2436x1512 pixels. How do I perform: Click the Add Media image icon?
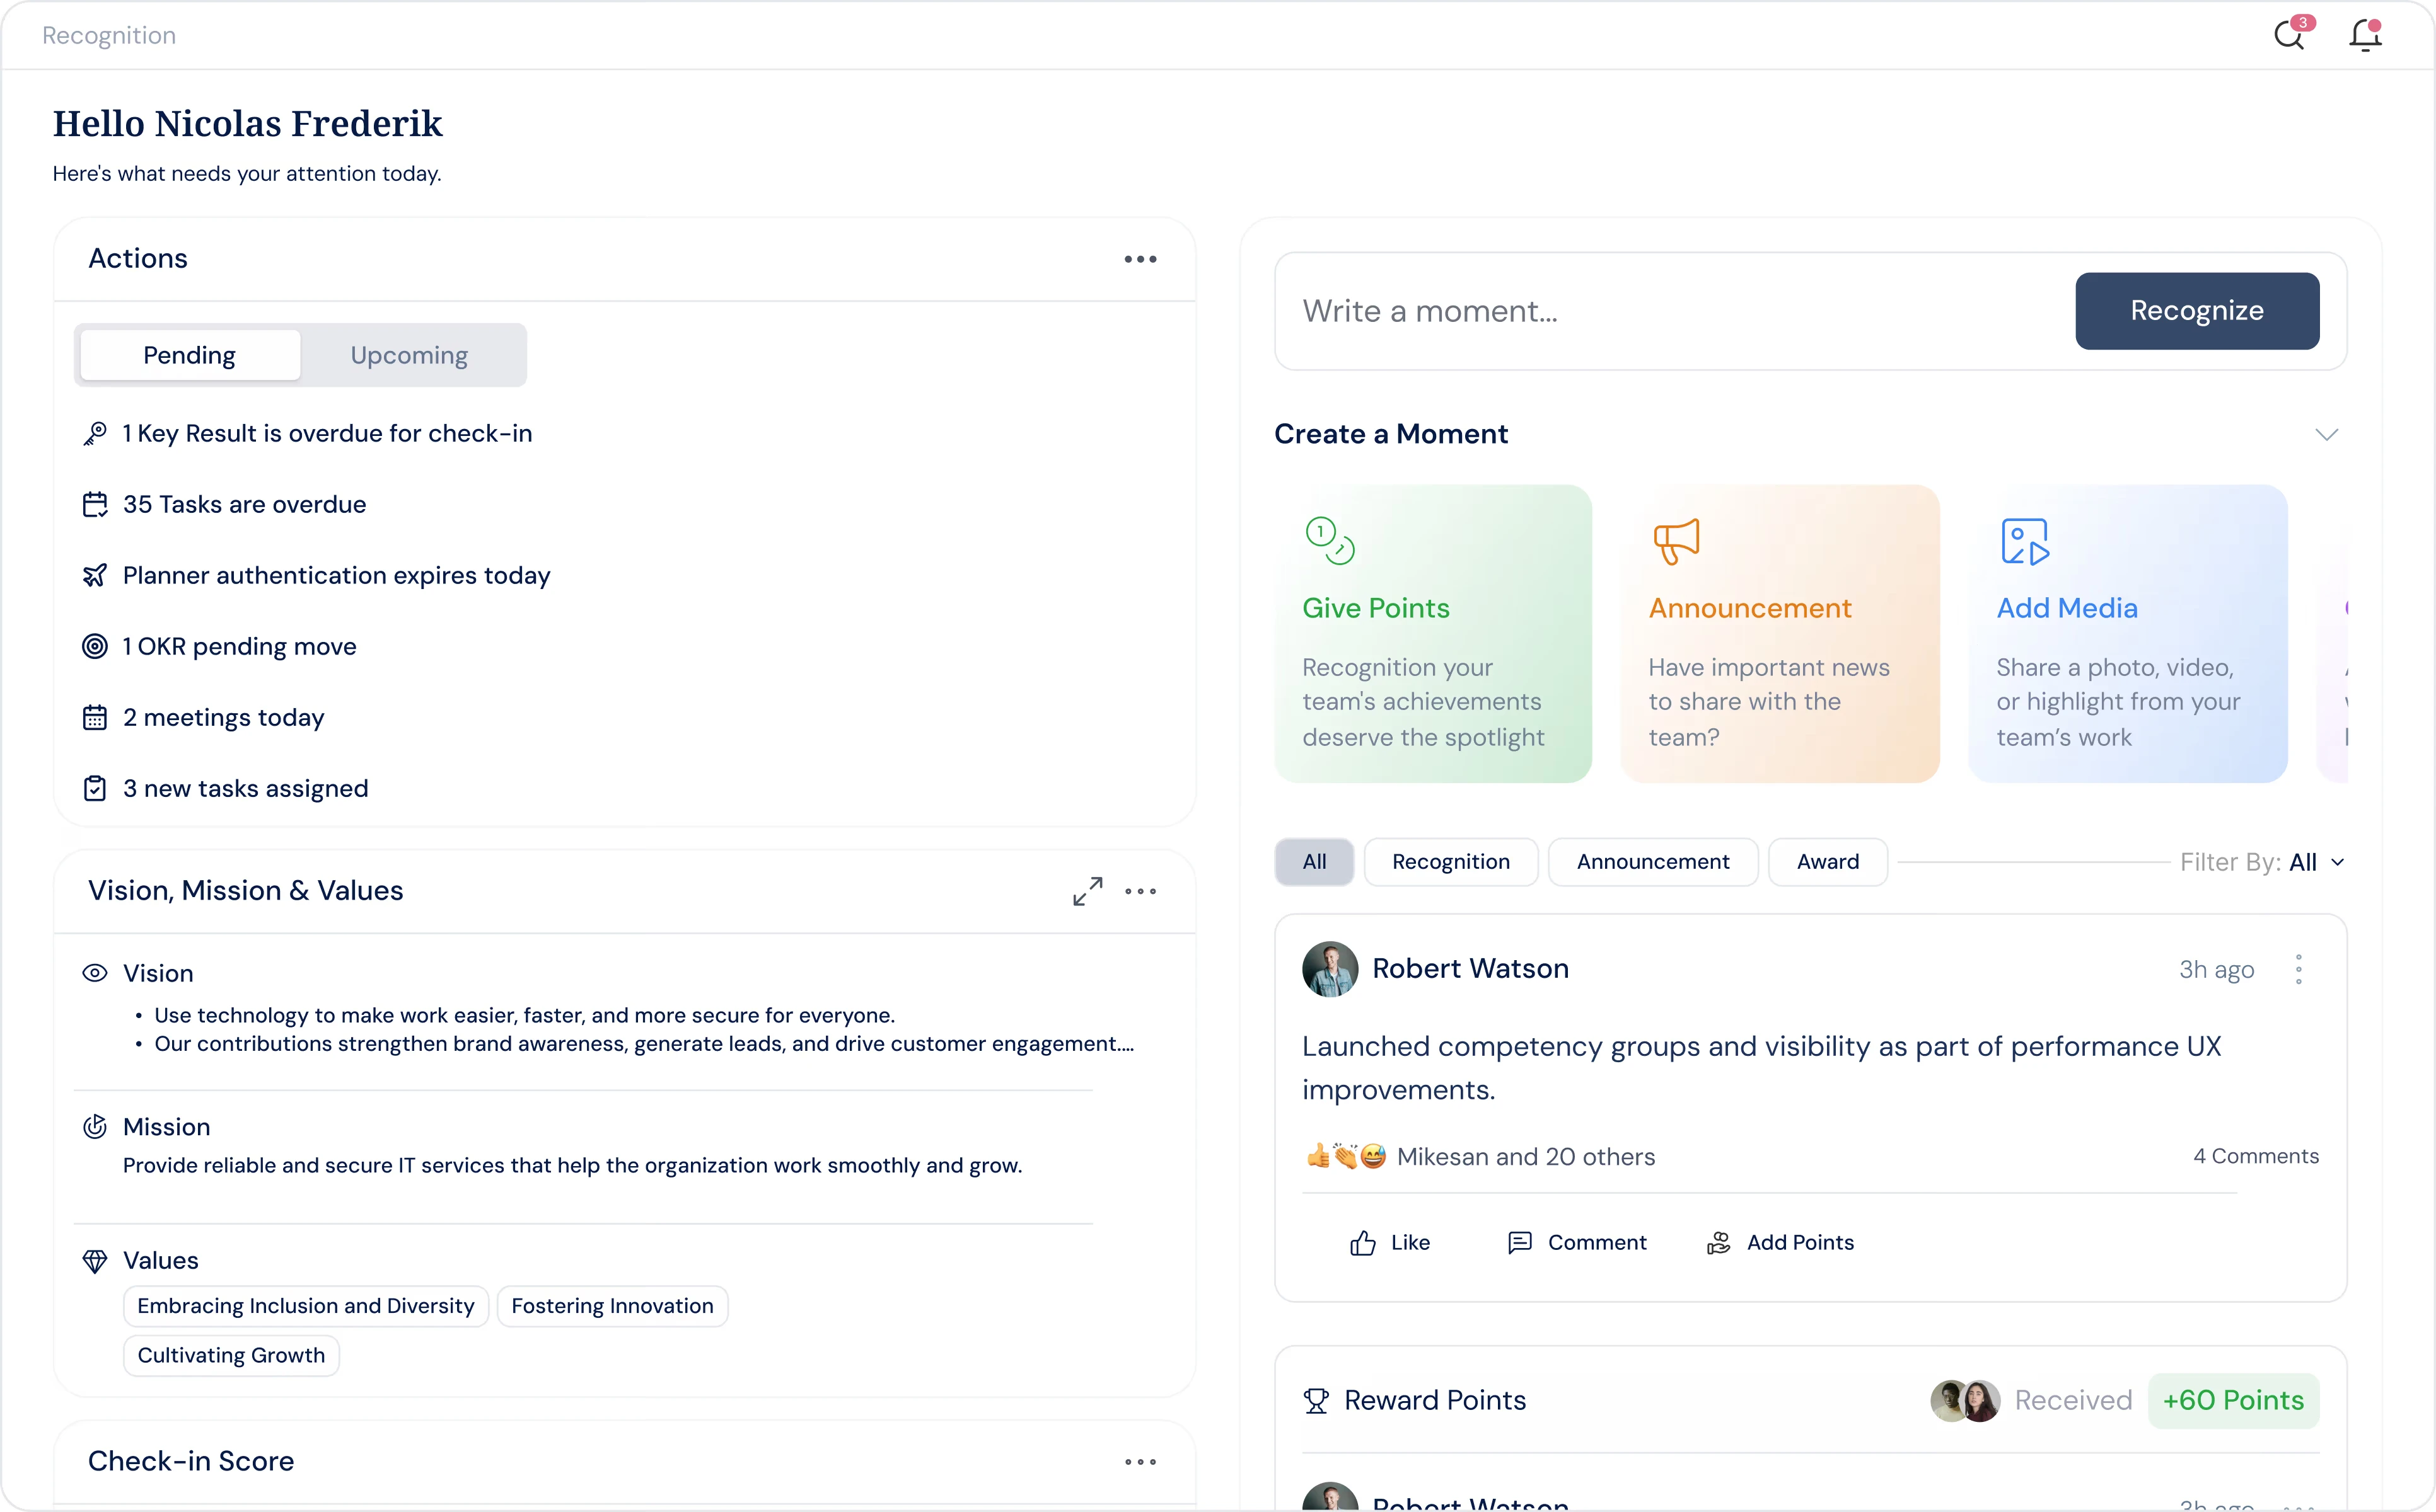point(2025,541)
